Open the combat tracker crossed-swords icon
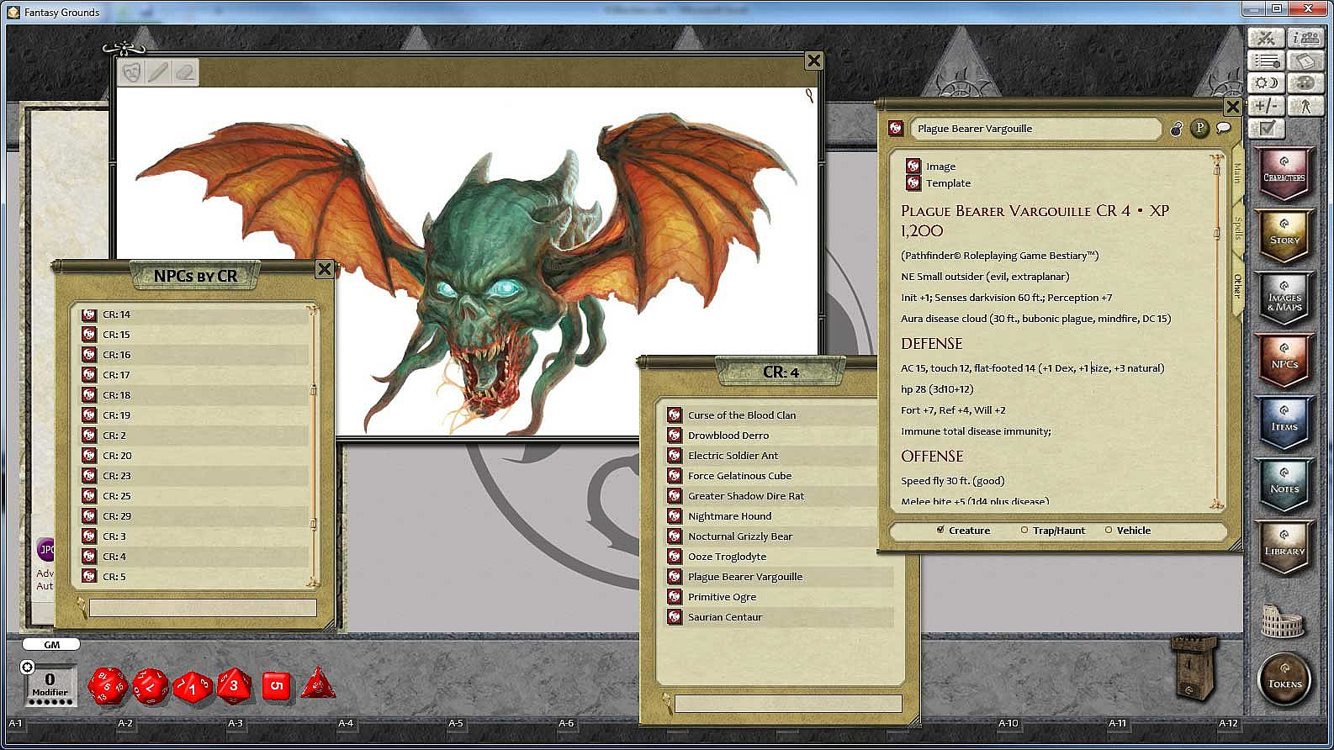Image resolution: width=1334 pixels, height=750 pixels. (x=1265, y=38)
